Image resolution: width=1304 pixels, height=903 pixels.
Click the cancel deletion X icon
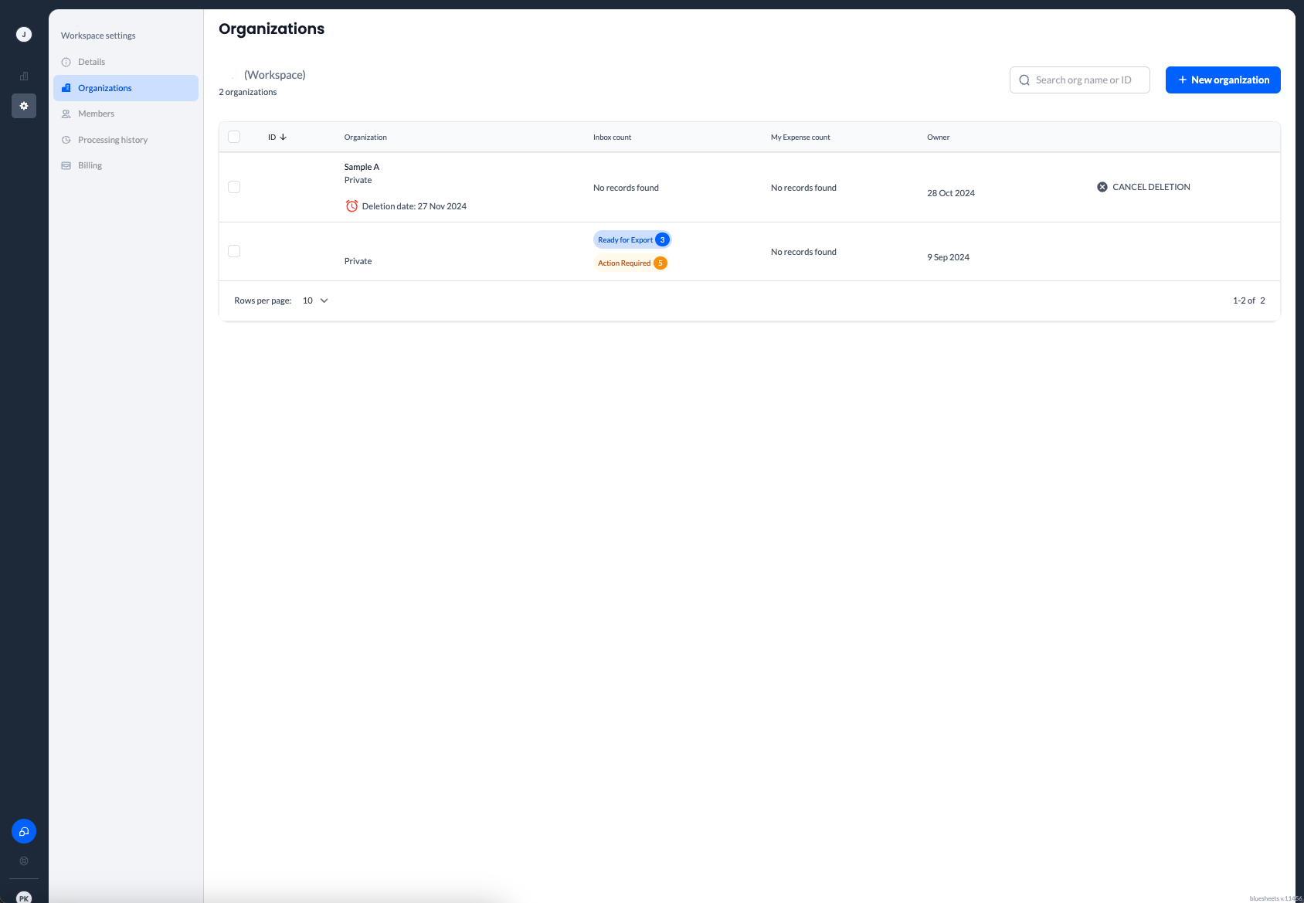1102,187
